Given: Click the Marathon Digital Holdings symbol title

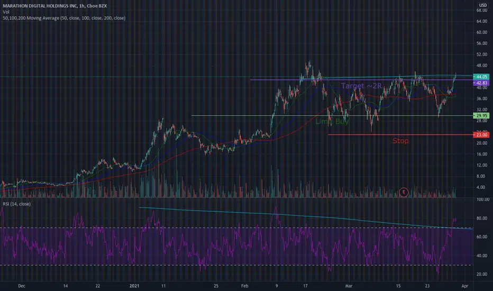Looking at the screenshot, I should 54,6.
